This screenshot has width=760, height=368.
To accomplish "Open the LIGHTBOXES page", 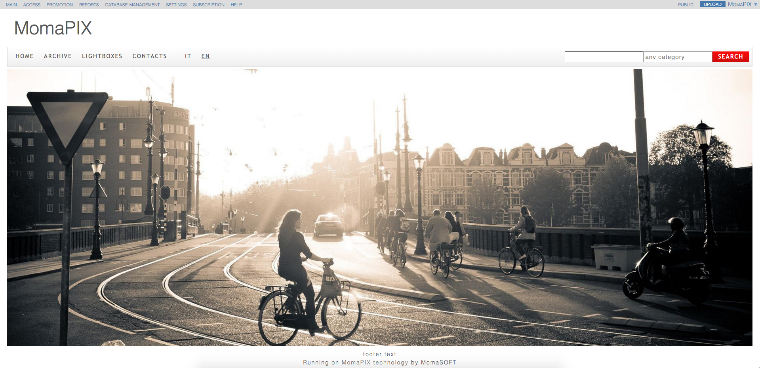I will [x=102, y=56].
